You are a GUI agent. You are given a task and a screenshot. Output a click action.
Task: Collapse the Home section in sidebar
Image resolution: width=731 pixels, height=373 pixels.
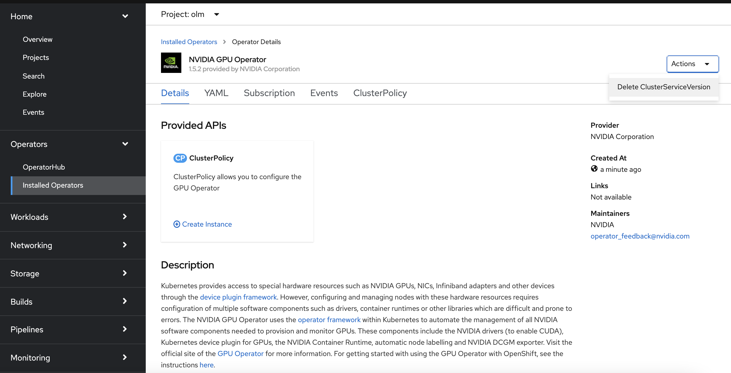[125, 16]
